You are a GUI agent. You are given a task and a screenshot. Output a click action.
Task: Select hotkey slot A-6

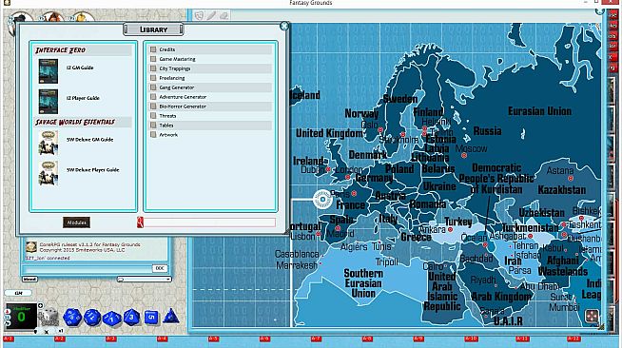(x=264, y=338)
